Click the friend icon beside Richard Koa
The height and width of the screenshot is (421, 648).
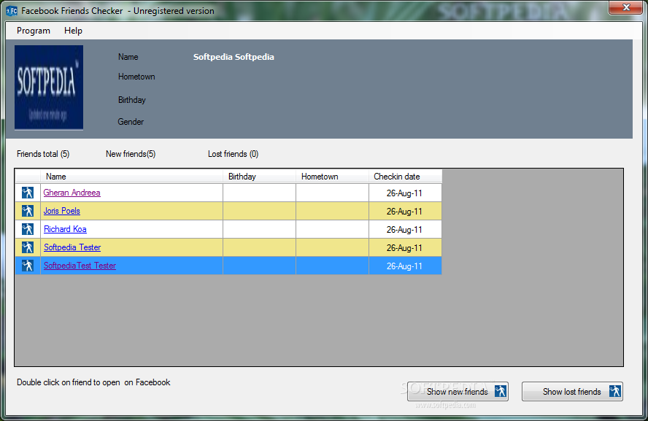(x=28, y=229)
